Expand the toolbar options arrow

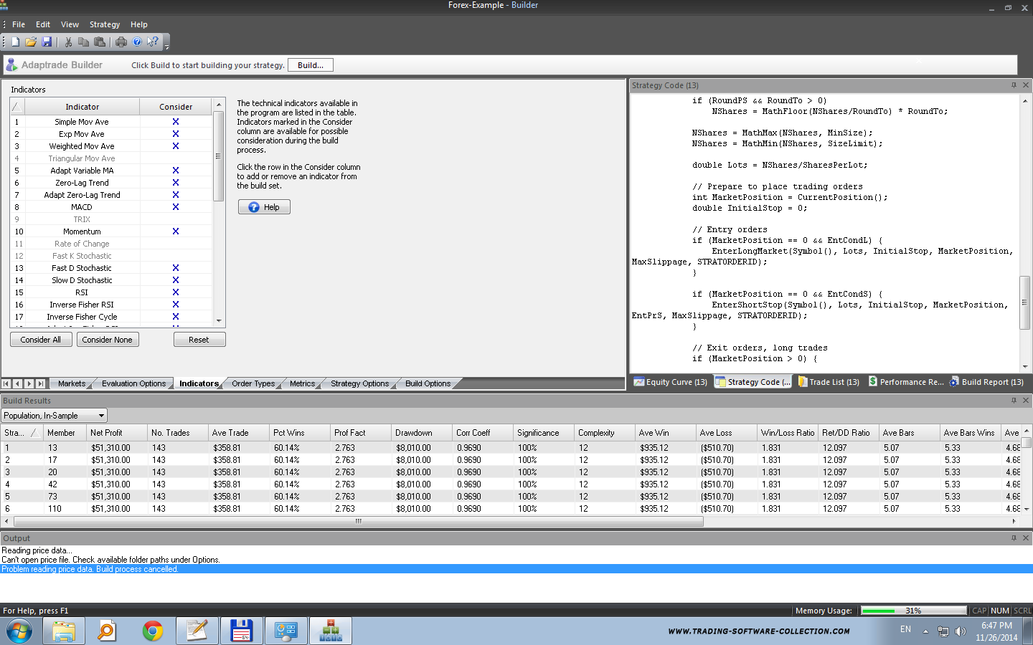click(167, 46)
